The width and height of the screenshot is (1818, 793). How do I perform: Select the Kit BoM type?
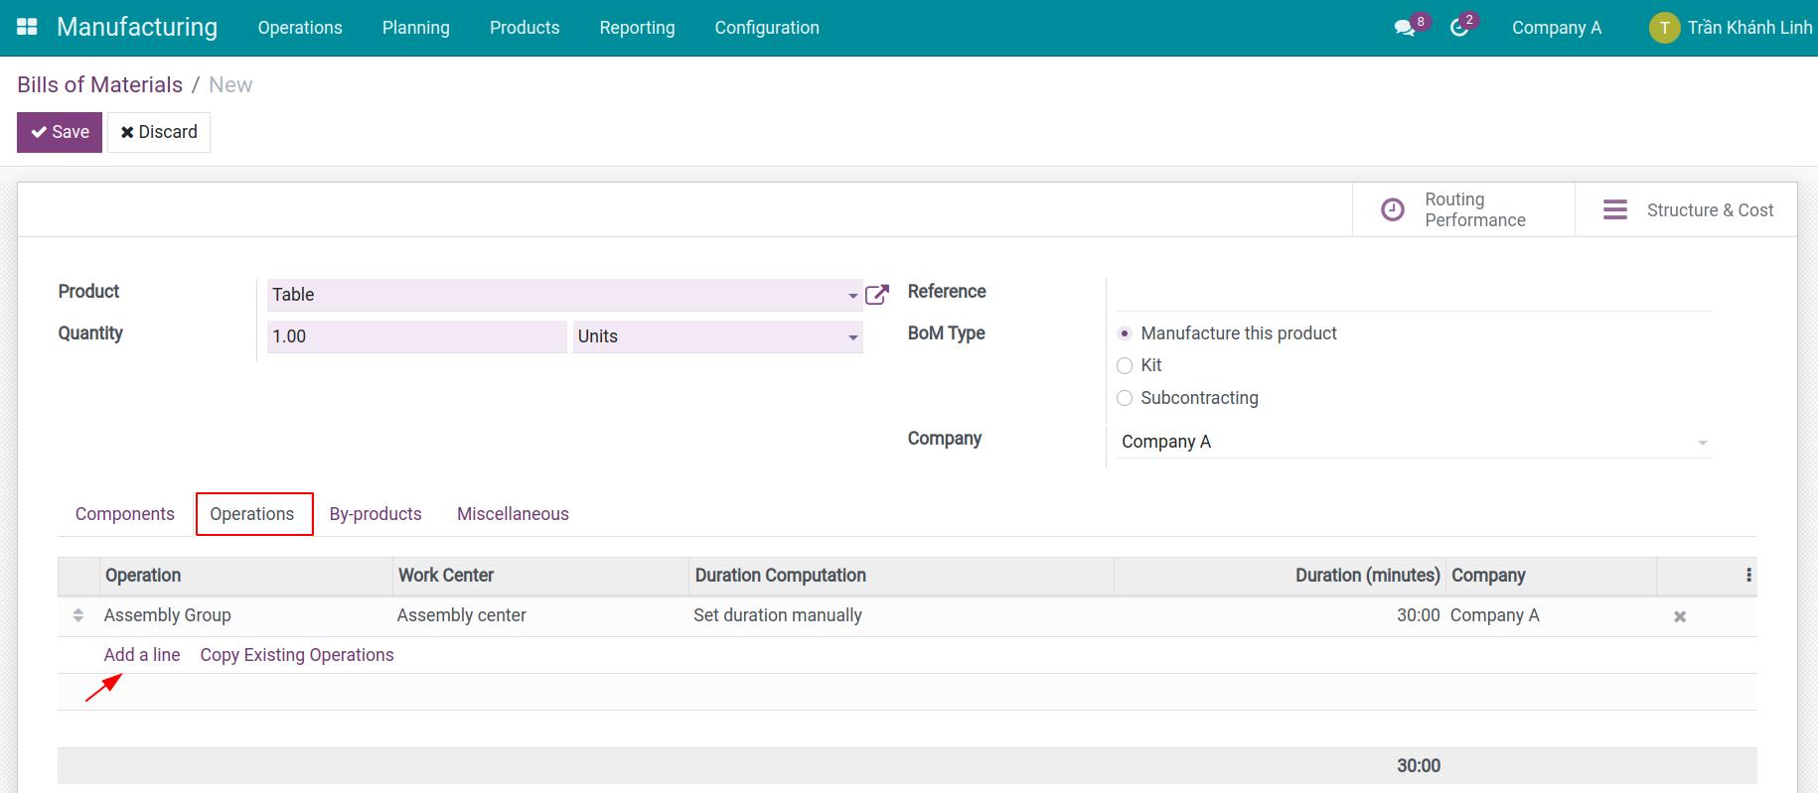[1125, 365]
